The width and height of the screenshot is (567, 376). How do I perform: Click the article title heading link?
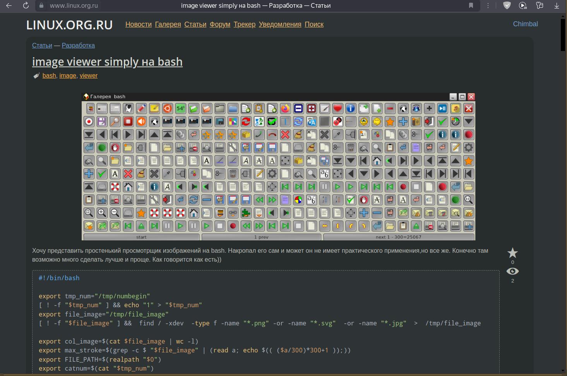[107, 62]
